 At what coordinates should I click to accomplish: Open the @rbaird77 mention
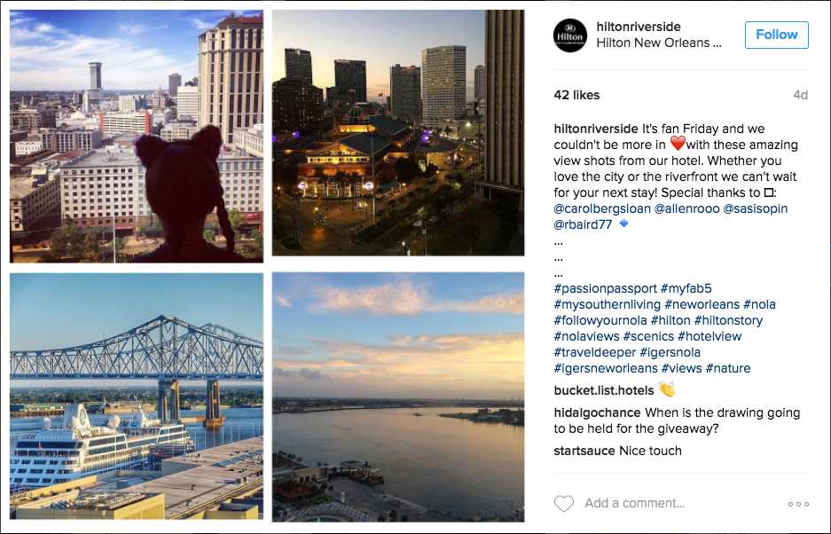tap(583, 224)
